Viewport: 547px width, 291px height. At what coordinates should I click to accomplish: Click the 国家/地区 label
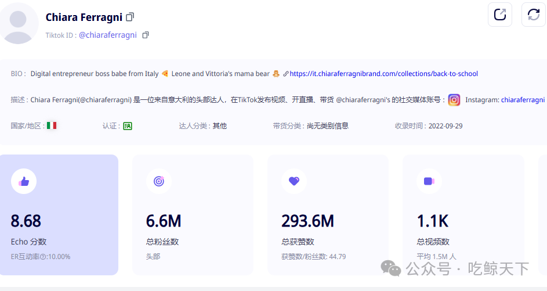(x=28, y=126)
